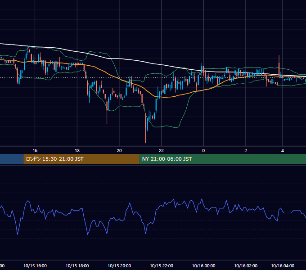
Task: Click the 2 hour label on price chart
Action: coord(246,151)
